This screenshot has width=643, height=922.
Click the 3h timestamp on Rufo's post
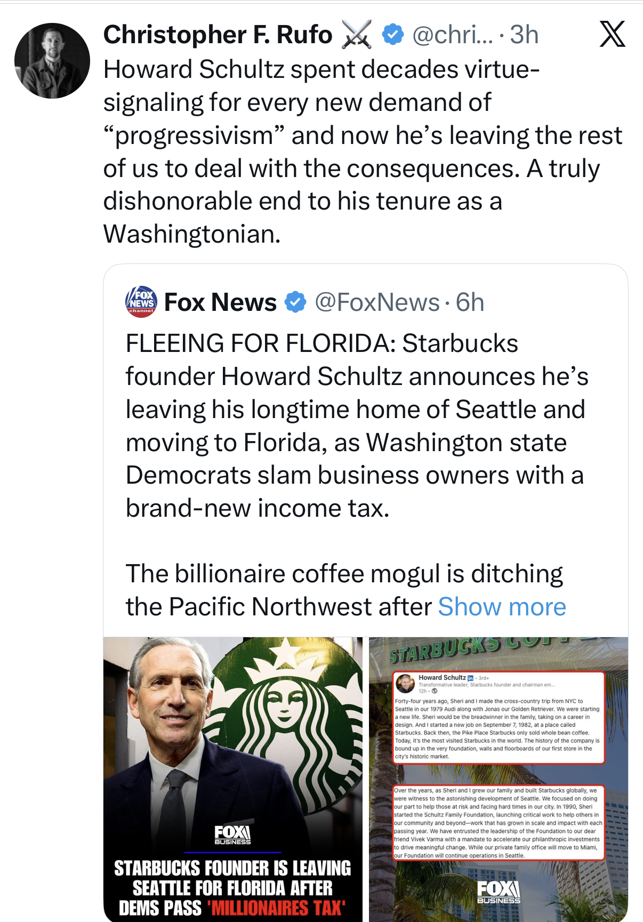click(x=524, y=35)
